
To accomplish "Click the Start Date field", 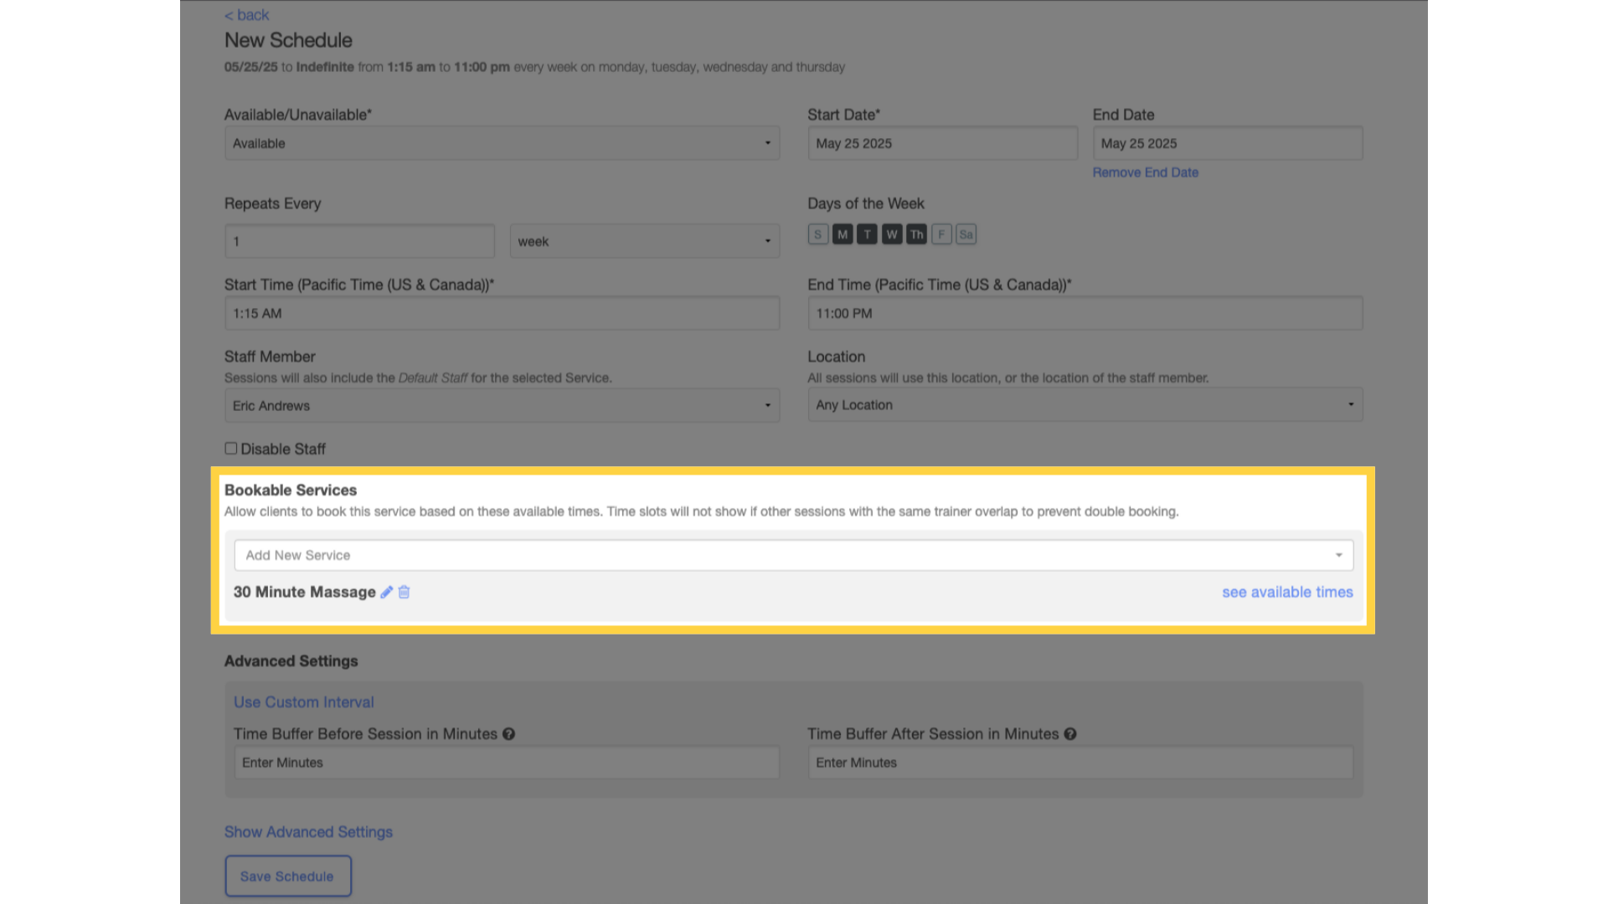I will [943, 143].
